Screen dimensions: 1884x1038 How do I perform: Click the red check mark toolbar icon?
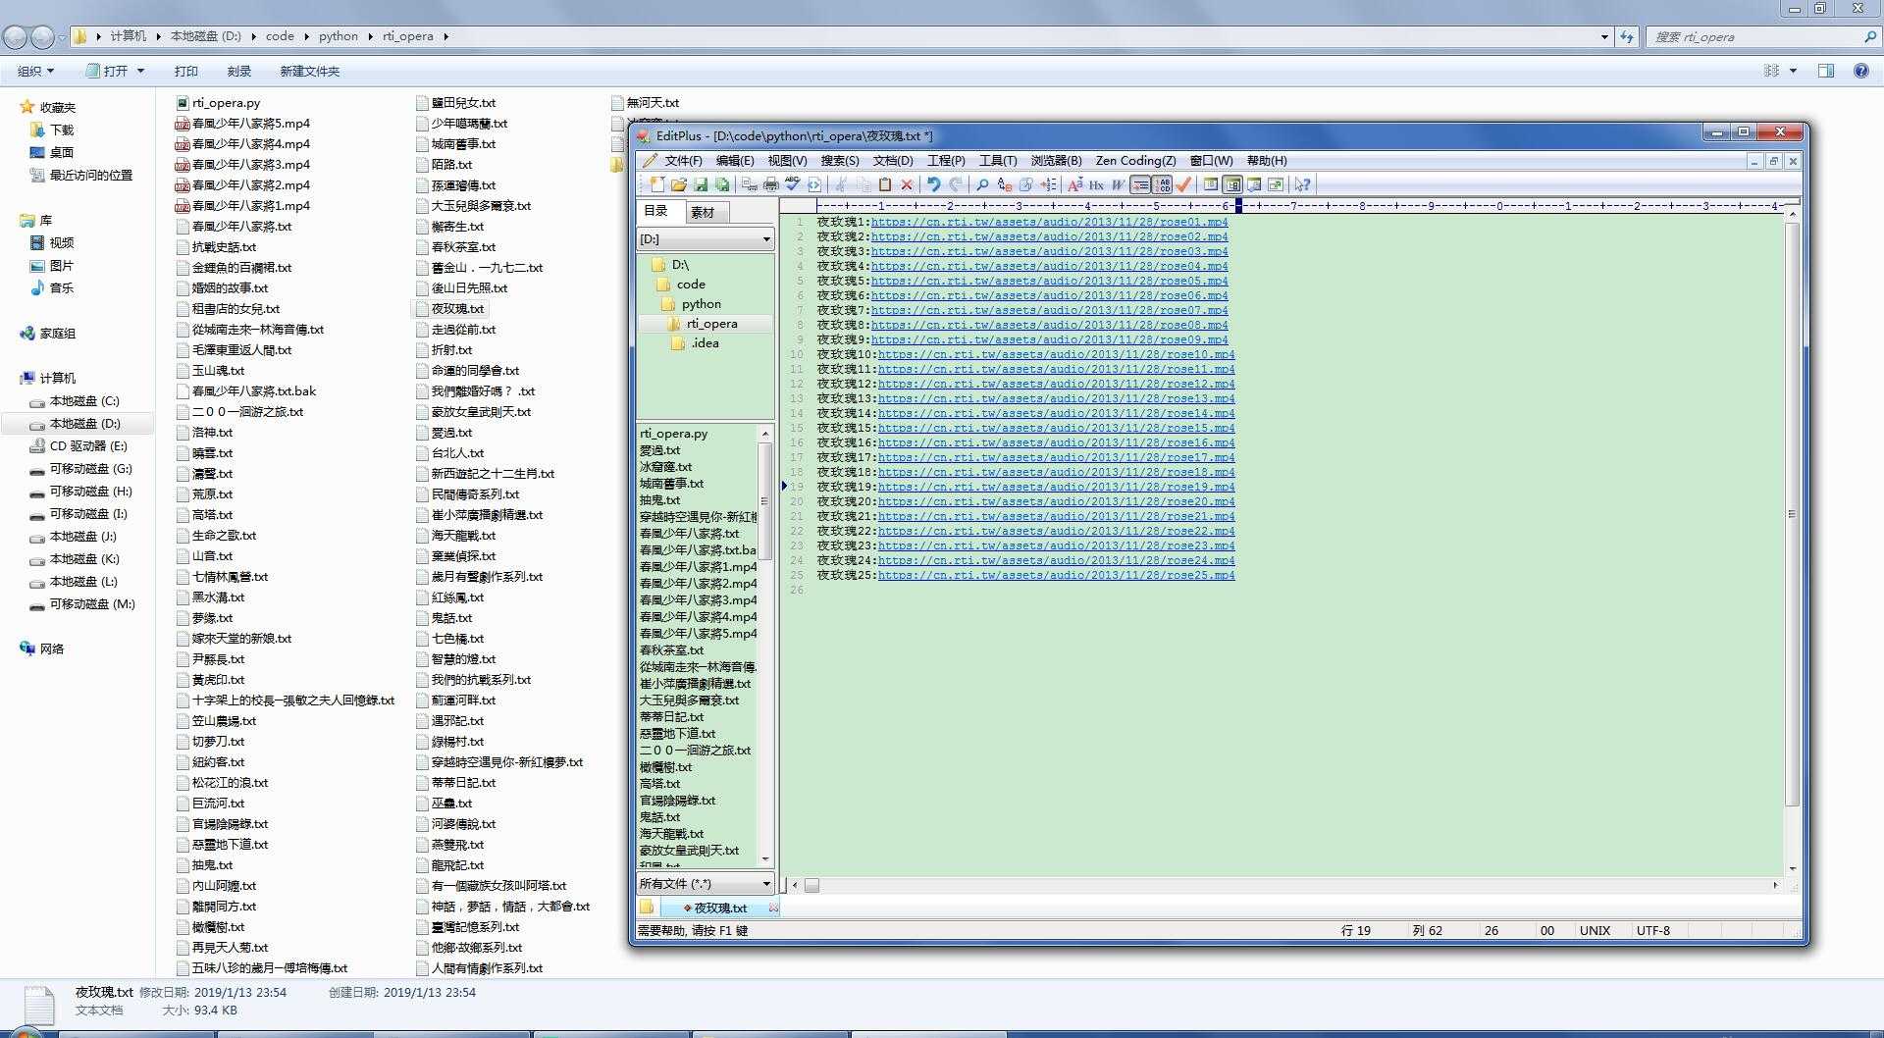pyautogui.click(x=1184, y=184)
